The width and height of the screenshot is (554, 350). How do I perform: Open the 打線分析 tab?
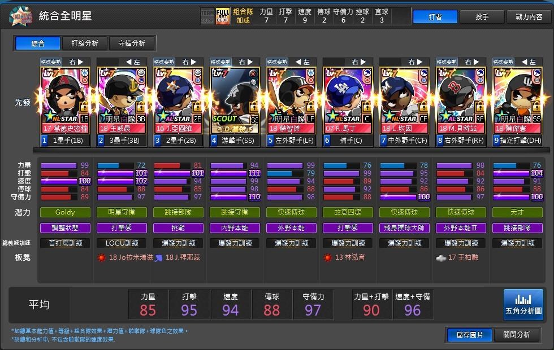[84, 43]
